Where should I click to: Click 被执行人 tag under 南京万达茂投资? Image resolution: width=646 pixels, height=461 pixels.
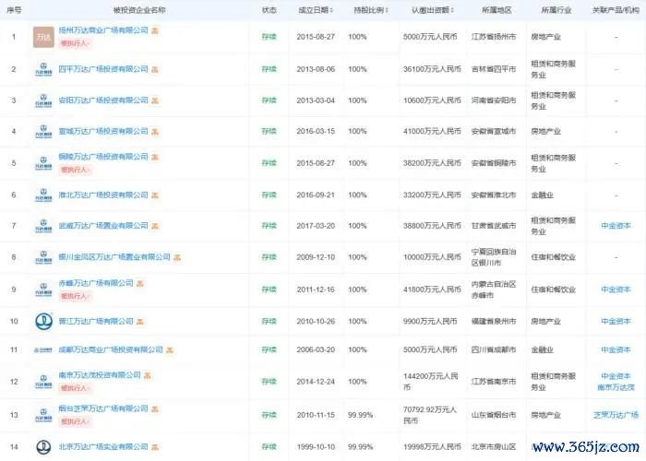tap(75, 388)
